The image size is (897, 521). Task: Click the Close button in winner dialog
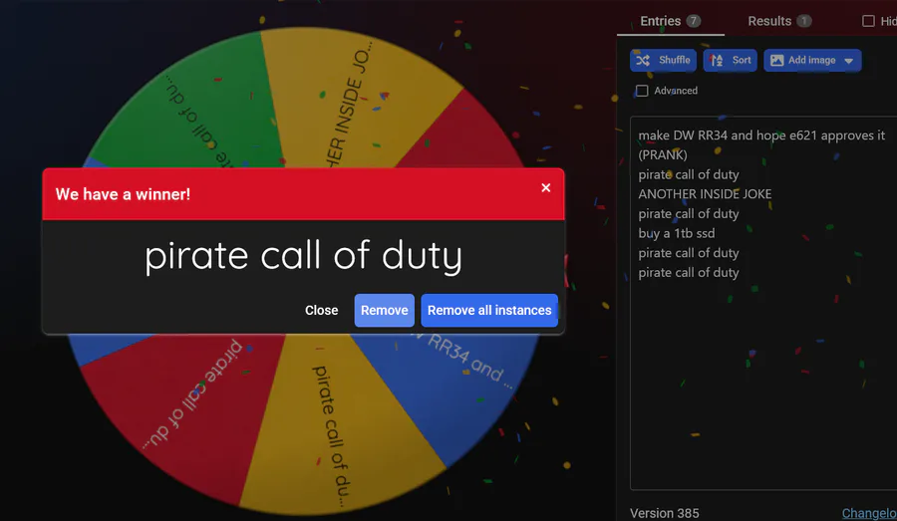(x=322, y=310)
